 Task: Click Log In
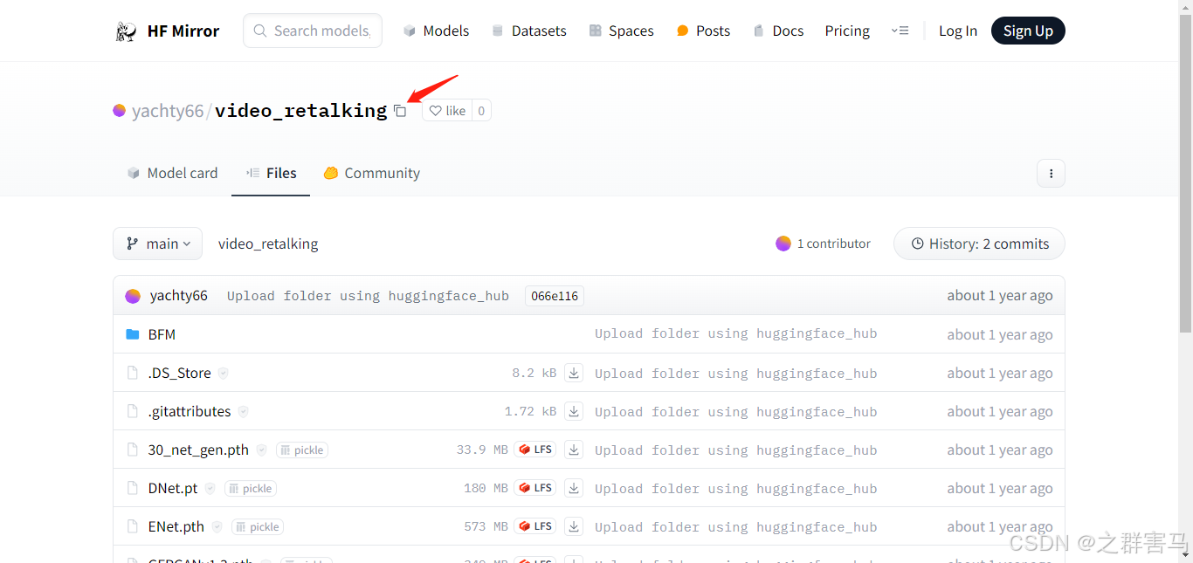(958, 31)
